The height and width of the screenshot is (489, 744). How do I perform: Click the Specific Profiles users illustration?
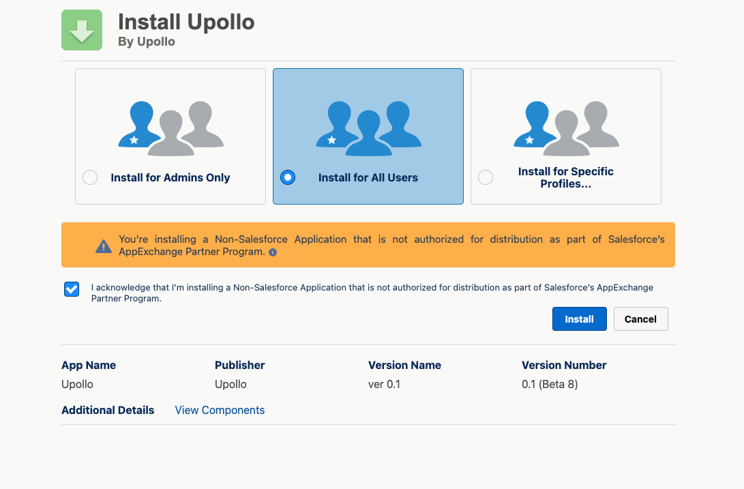566,128
